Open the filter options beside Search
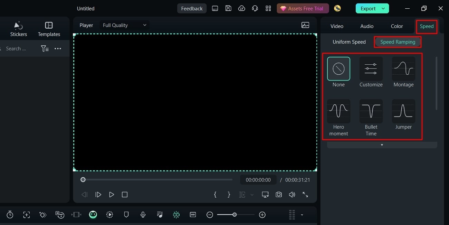Image resolution: width=449 pixels, height=225 pixels. (x=45, y=49)
